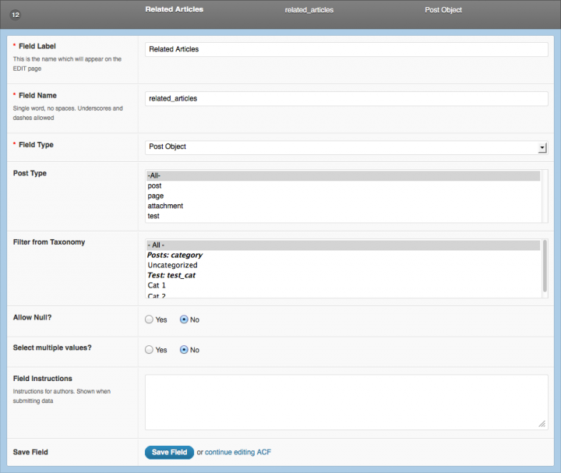Click the taxonomy list scrollbar
This screenshot has width=561, height=473.
(x=545, y=266)
